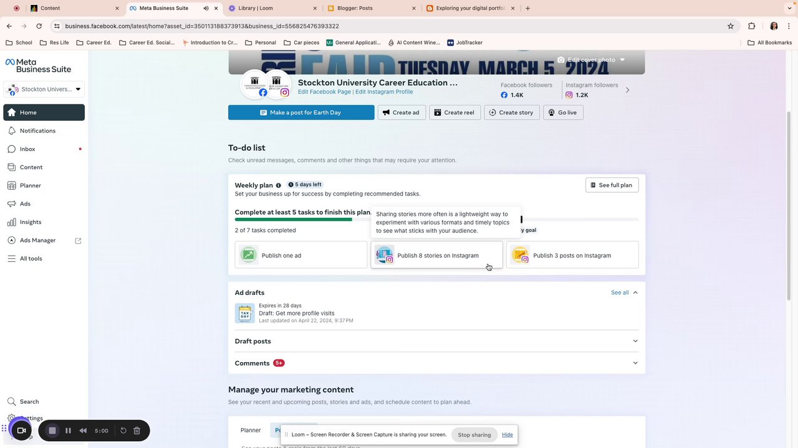This screenshot has height=448, width=798.
Task: Open a new browser tab
Action: (527, 8)
